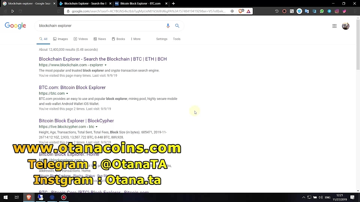Screen dimensions: 360x202
Task: Switch to Books results tab
Action: pos(118,39)
